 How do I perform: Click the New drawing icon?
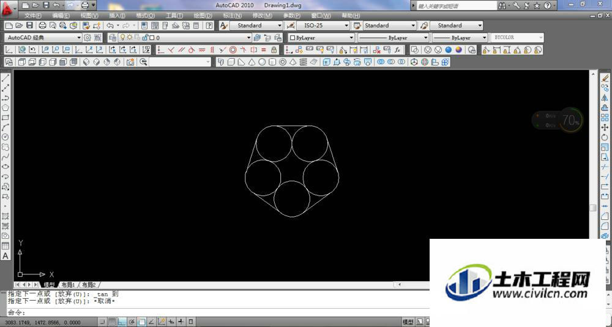(9, 25)
